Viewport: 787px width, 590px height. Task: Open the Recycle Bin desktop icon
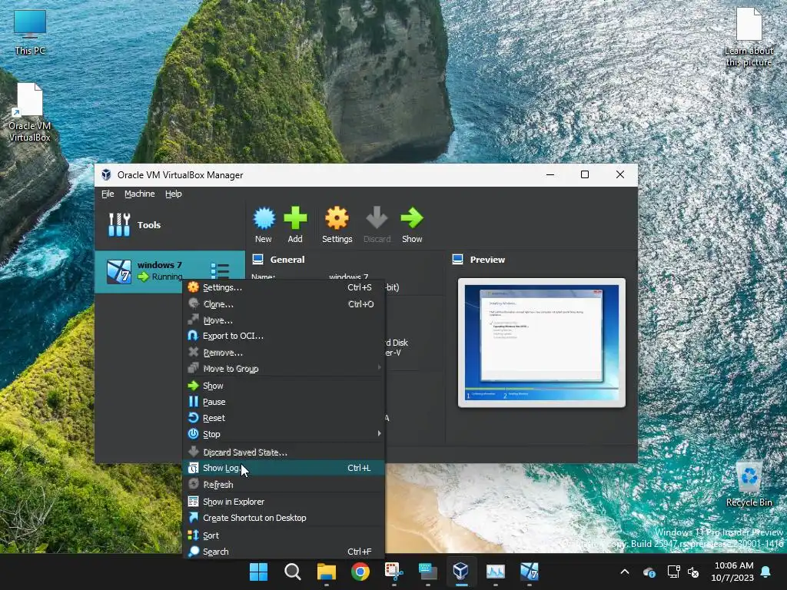click(x=749, y=484)
